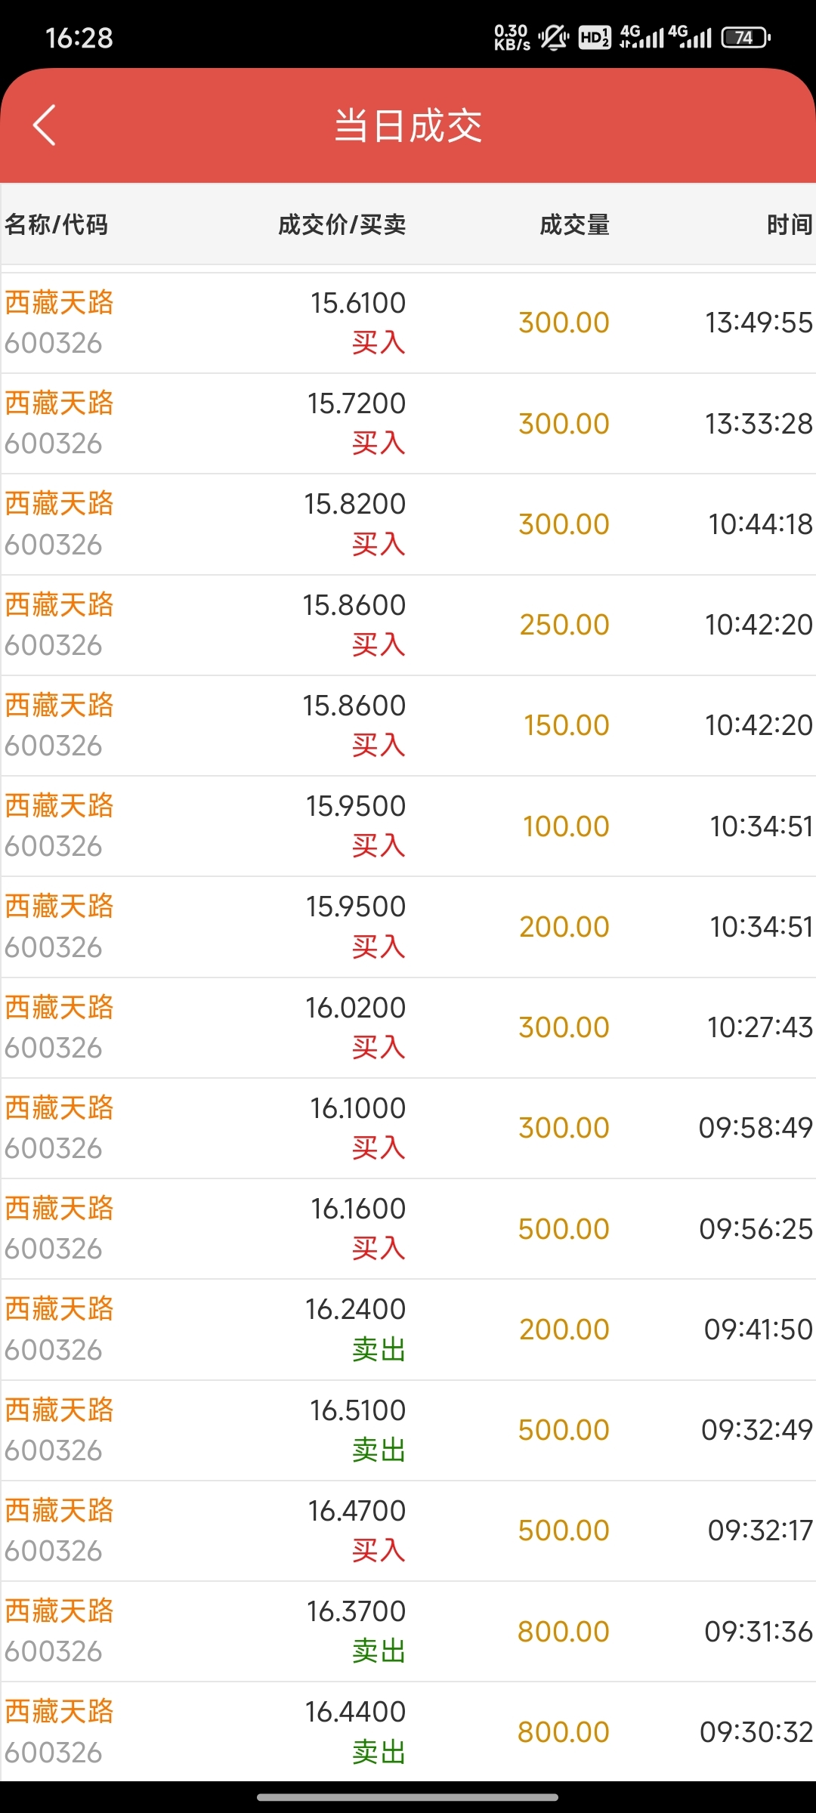Select the 150.00 volume buy record
Screen dimensions: 816x1813
(408, 725)
